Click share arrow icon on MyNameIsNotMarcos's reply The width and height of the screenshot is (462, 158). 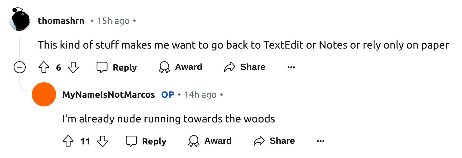[x=259, y=141]
